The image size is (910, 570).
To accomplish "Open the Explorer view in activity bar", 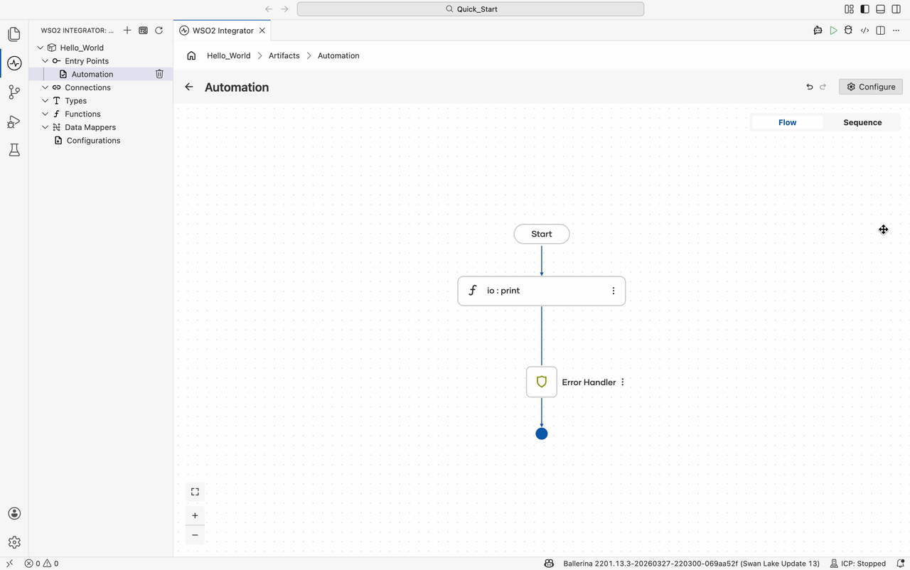I will (x=14, y=34).
